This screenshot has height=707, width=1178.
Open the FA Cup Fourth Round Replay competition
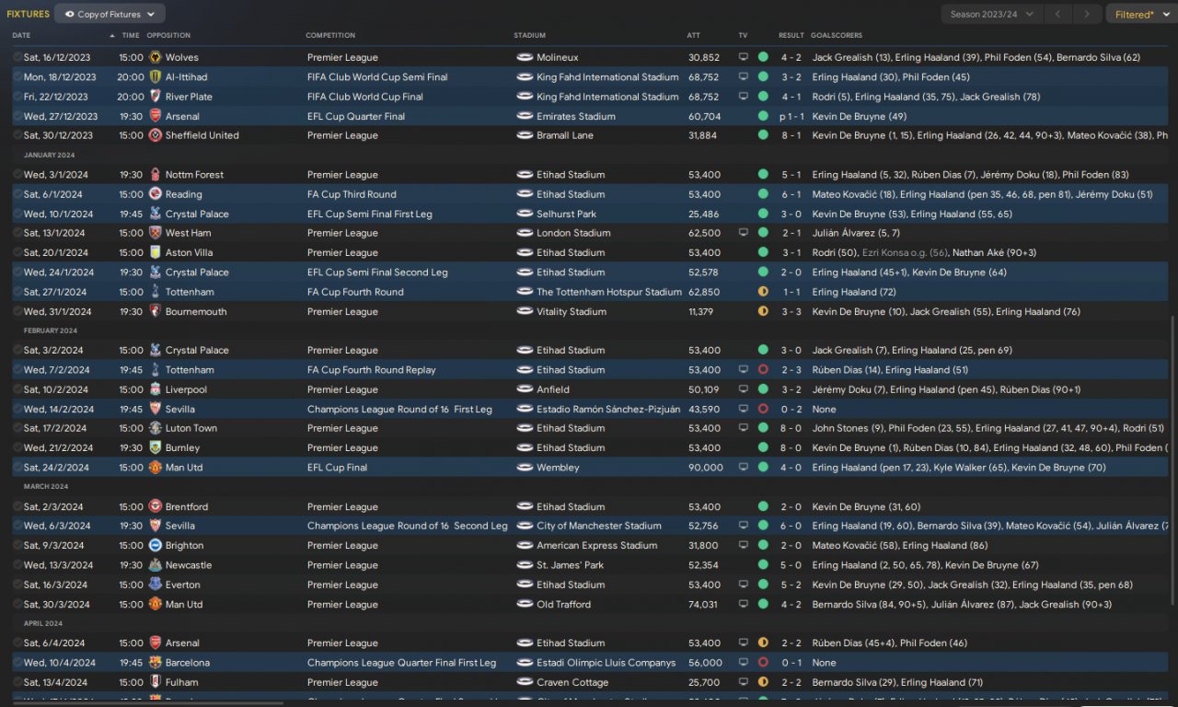[x=372, y=370]
